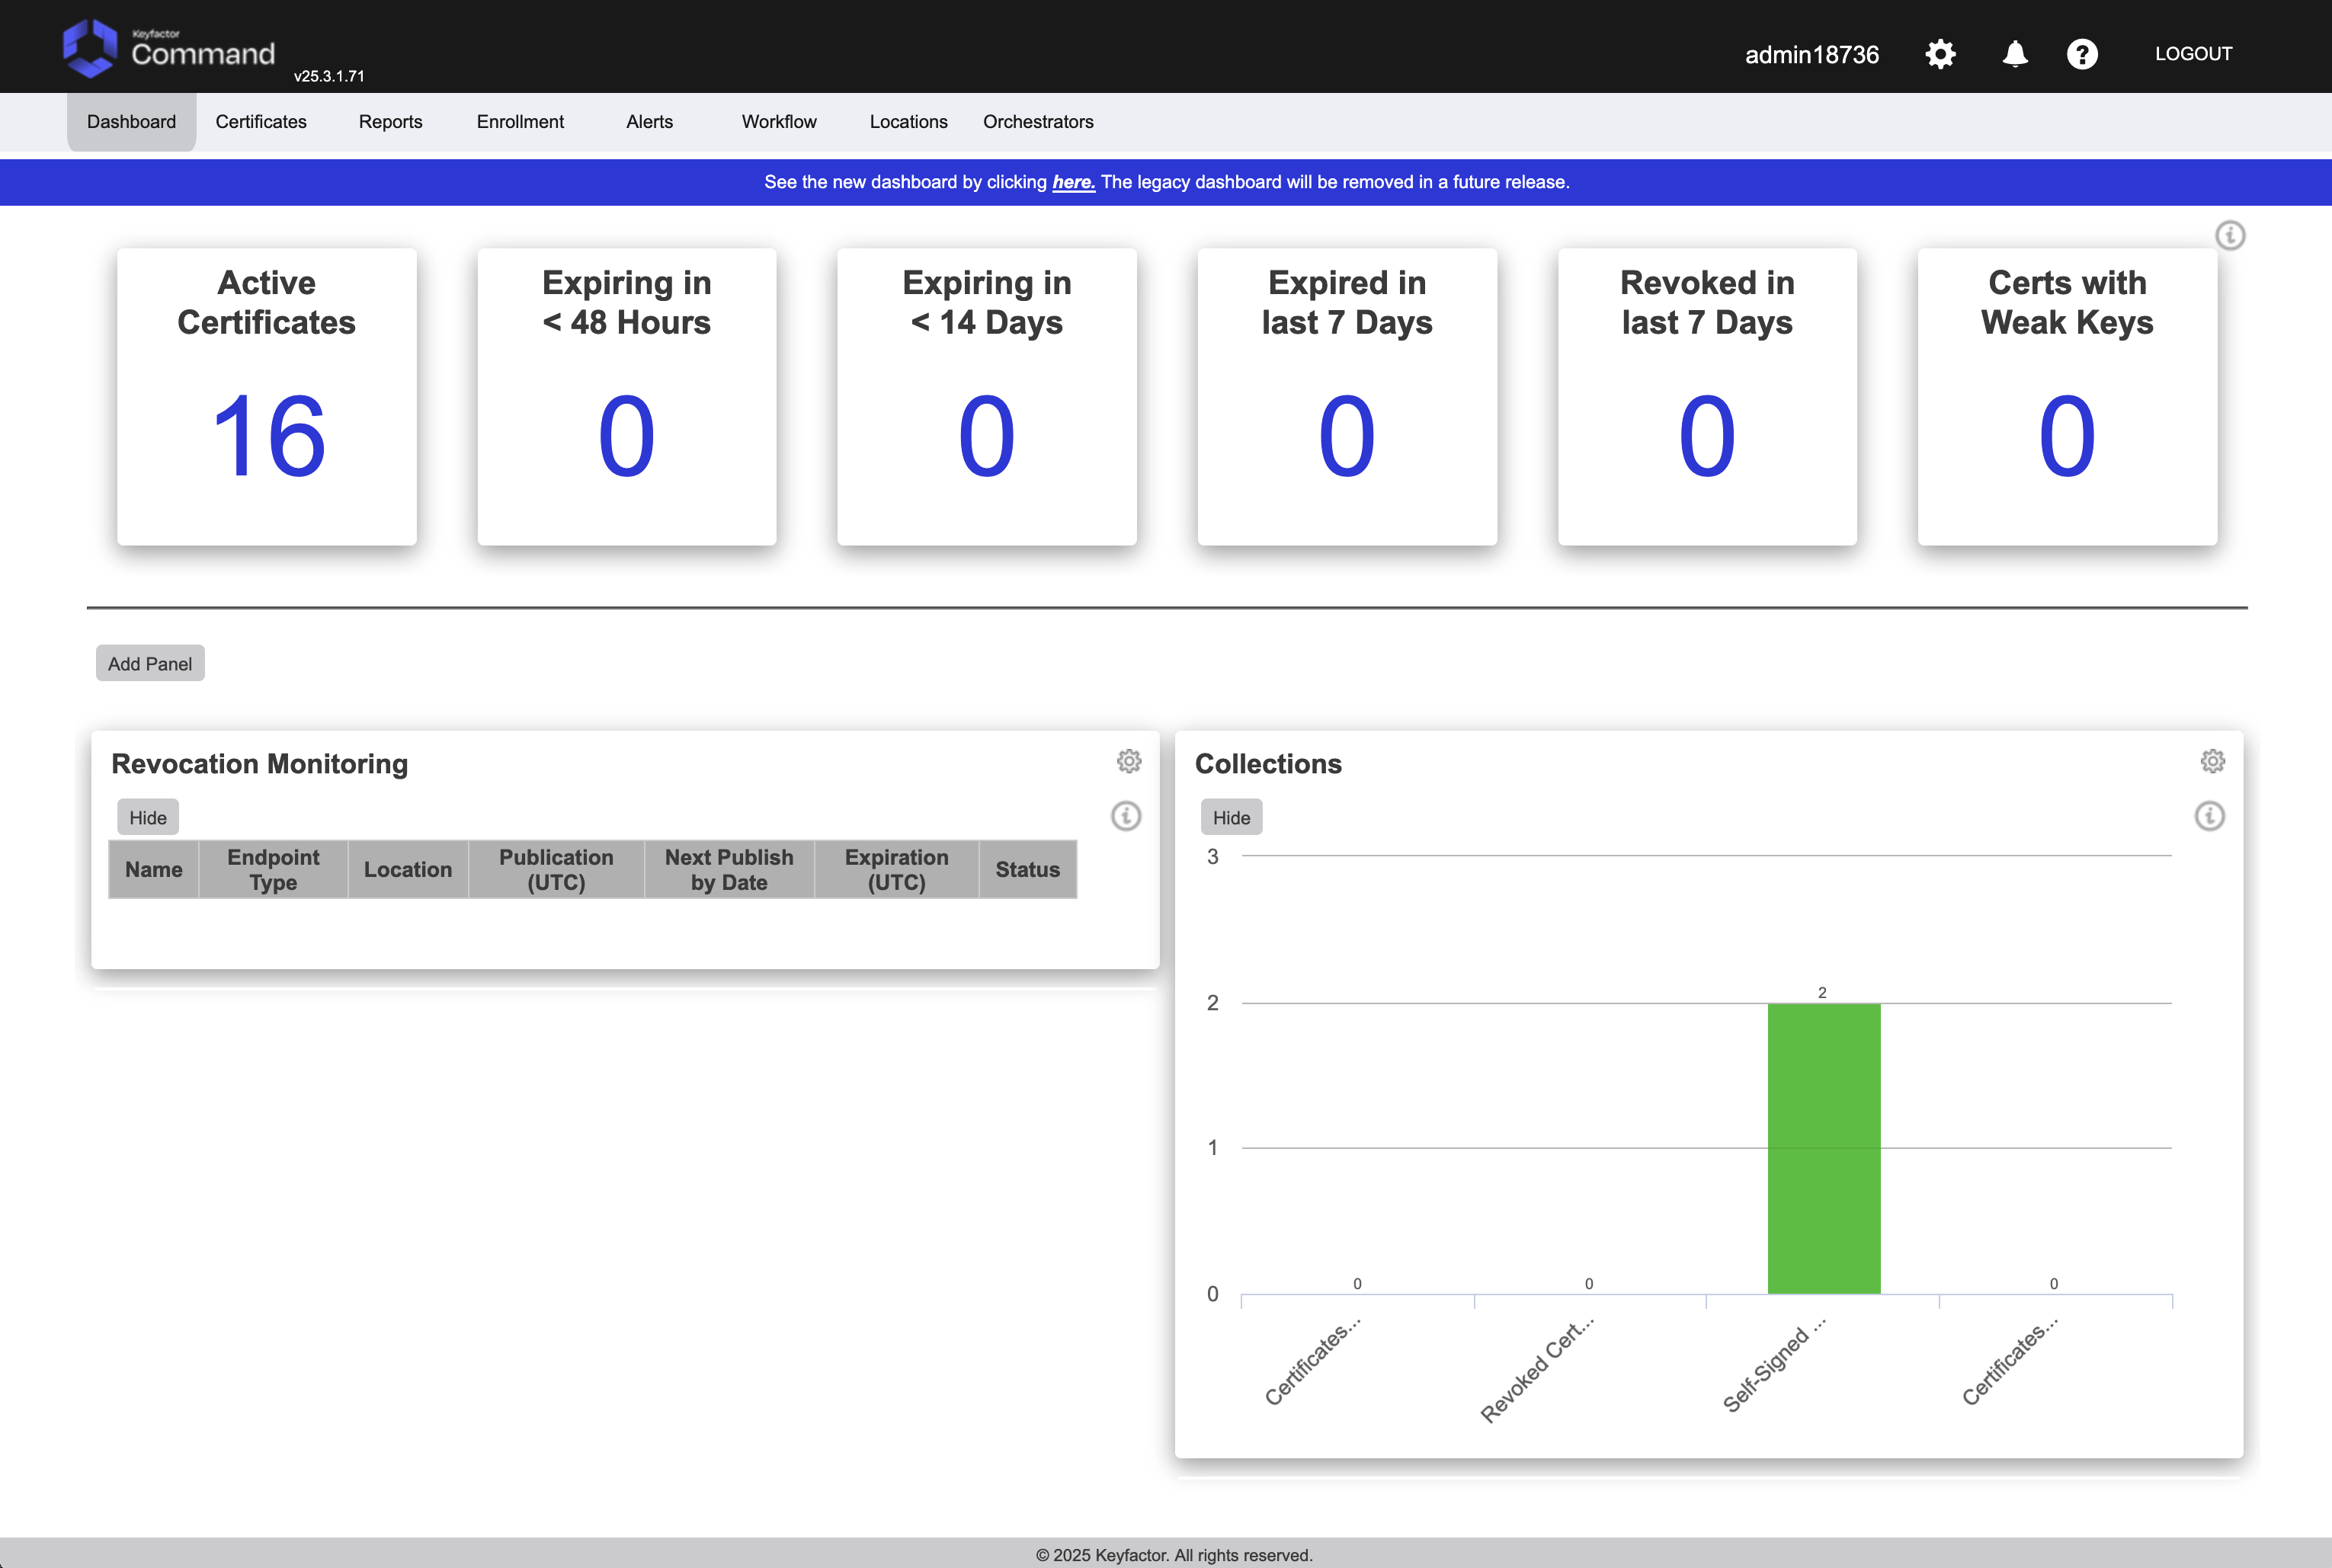Open Revocation Monitoring panel settings gear

pos(1129,761)
